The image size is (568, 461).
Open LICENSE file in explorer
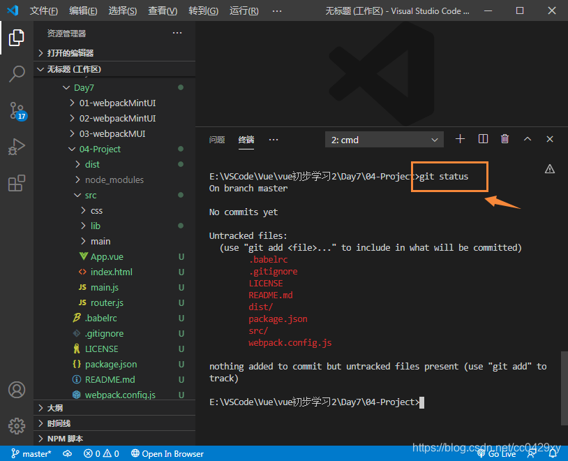click(114, 349)
